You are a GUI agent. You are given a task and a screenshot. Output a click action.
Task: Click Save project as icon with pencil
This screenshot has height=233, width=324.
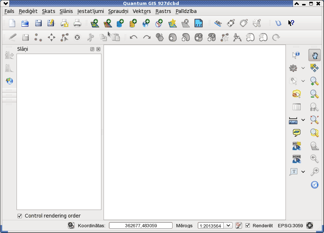pyautogui.click(x=51, y=23)
